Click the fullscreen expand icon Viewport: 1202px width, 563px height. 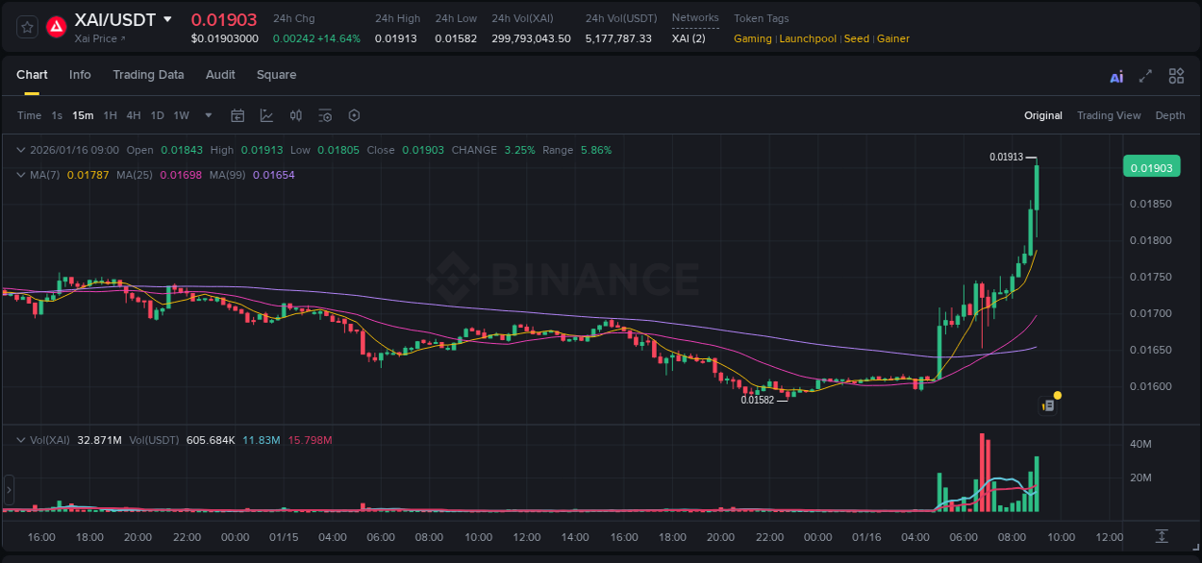tap(1144, 76)
